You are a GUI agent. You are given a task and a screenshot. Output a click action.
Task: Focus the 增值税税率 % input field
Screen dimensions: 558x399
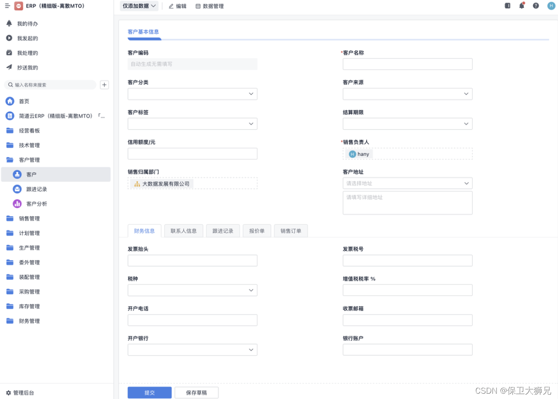coord(407,290)
